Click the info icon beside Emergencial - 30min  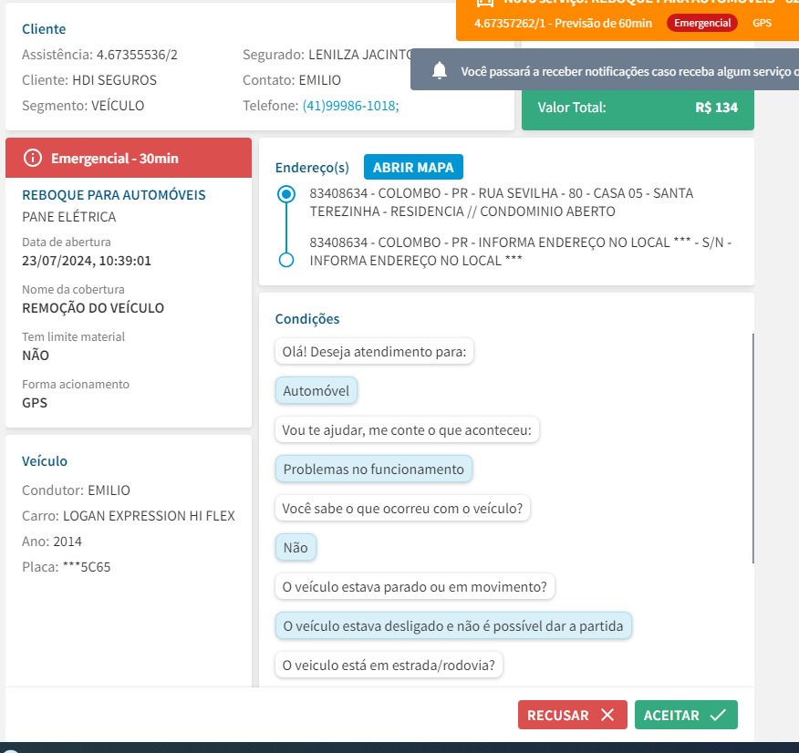33,158
